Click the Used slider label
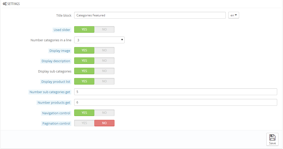The image size is (283, 149). pyautogui.click(x=62, y=30)
